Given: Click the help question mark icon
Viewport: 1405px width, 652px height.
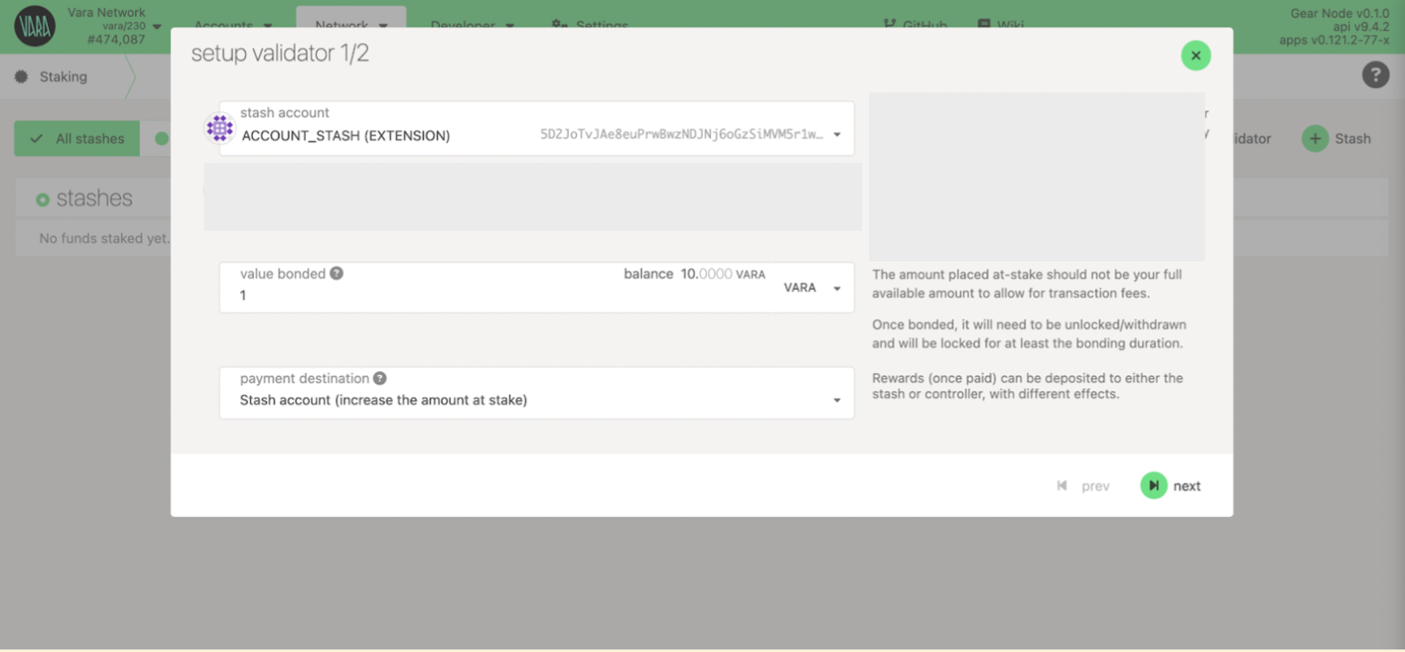Looking at the screenshot, I should tap(1375, 75).
